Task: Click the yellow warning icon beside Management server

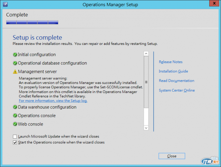Action: (15, 72)
